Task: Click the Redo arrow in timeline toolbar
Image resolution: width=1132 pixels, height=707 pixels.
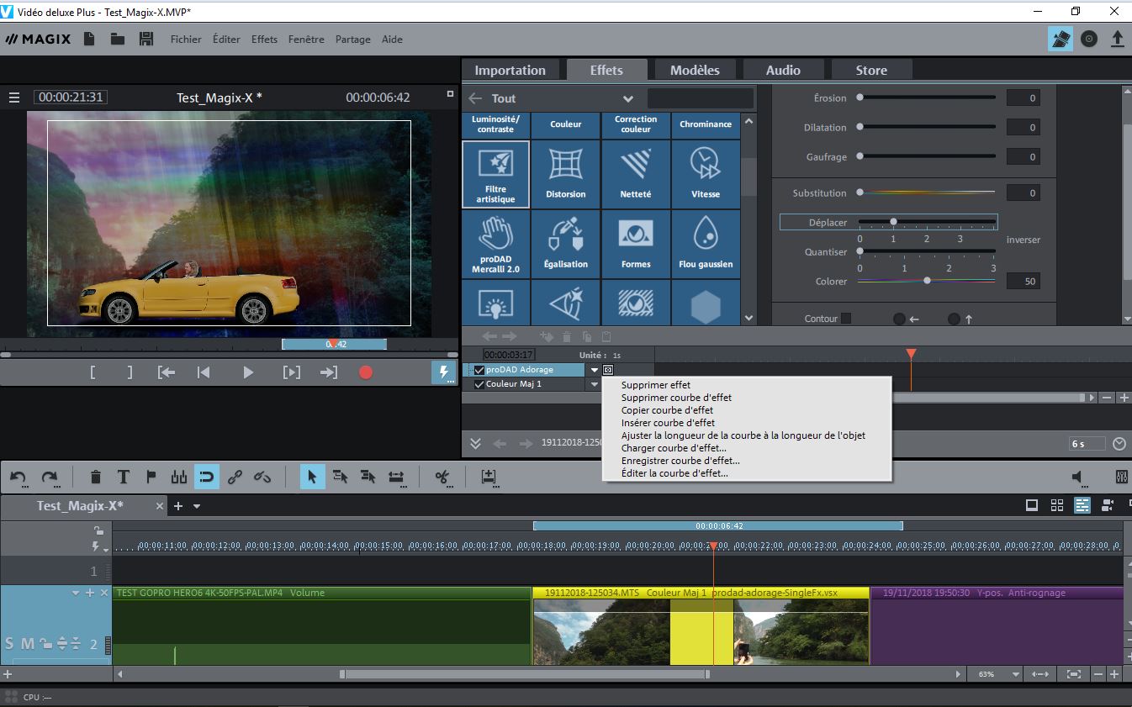Action: (x=50, y=477)
